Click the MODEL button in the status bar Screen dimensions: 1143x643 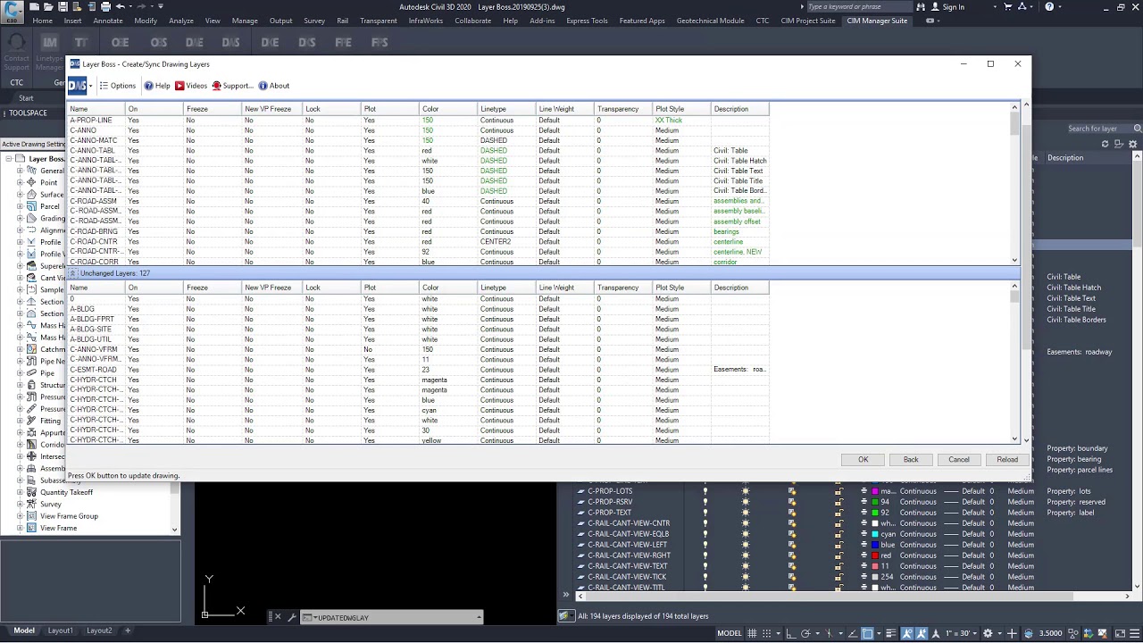pyautogui.click(x=729, y=633)
